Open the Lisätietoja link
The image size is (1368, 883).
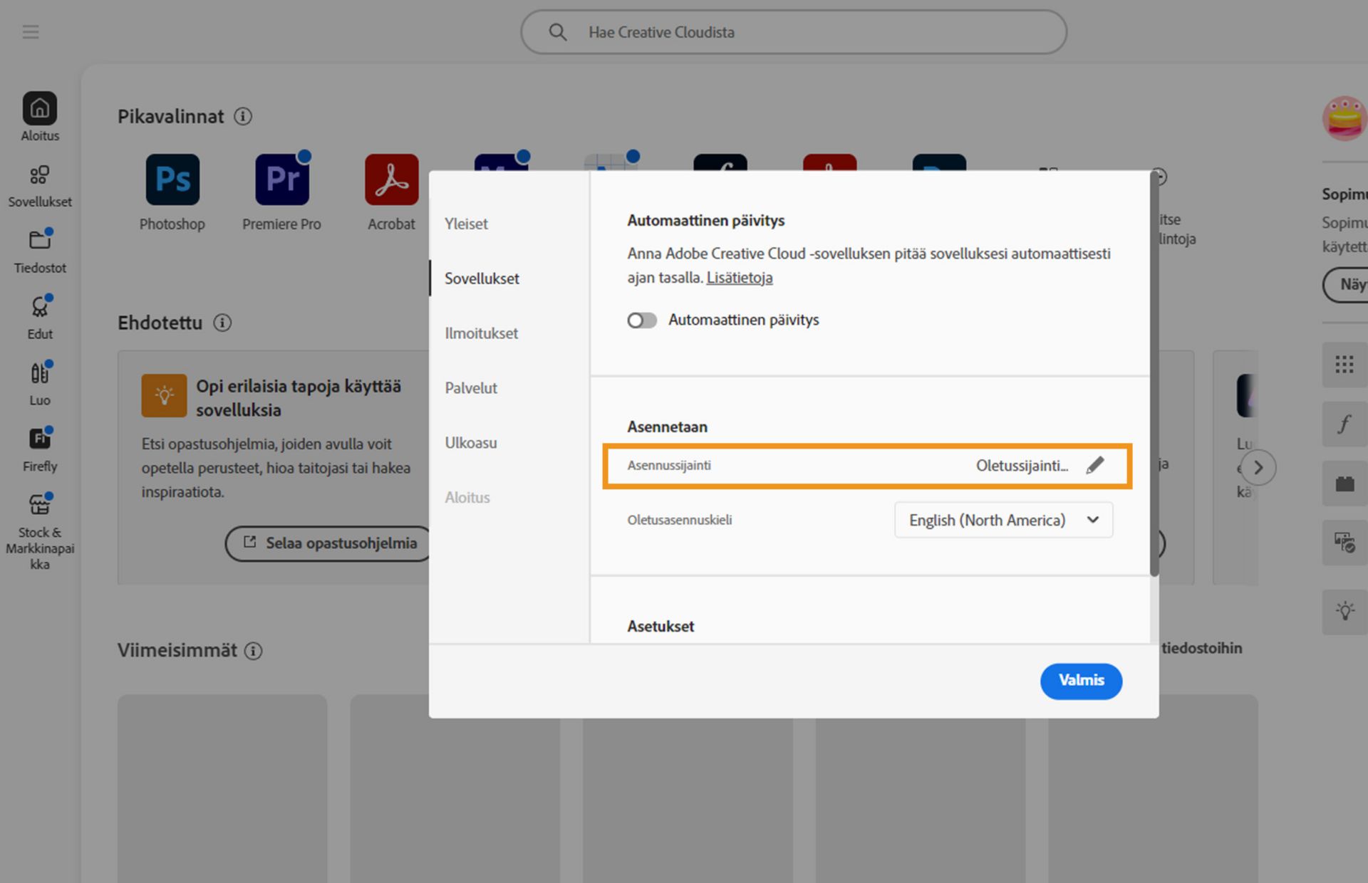740,278
